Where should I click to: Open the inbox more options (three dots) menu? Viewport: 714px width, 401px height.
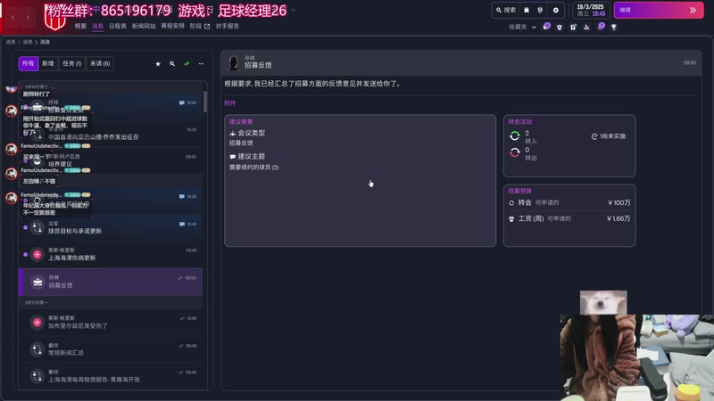[x=201, y=63]
